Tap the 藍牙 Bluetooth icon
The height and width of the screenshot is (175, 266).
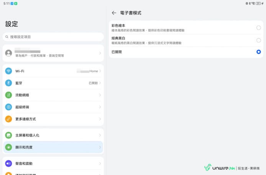pos(8,83)
